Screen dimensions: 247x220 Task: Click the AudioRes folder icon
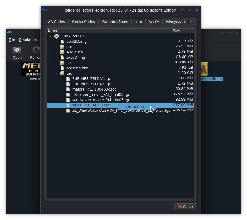[62, 52]
